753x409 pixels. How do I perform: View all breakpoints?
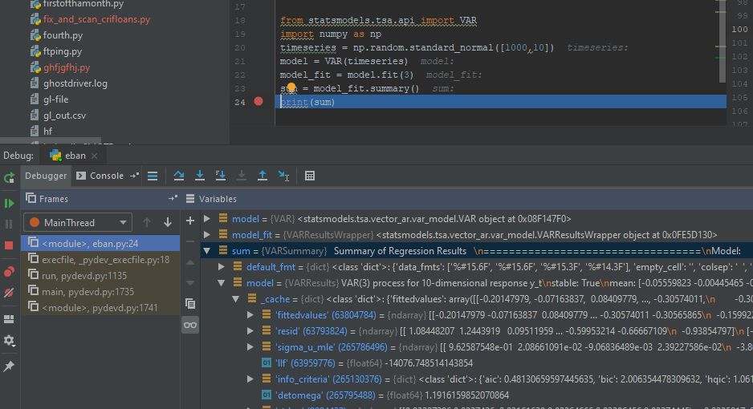tap(9, 272)
